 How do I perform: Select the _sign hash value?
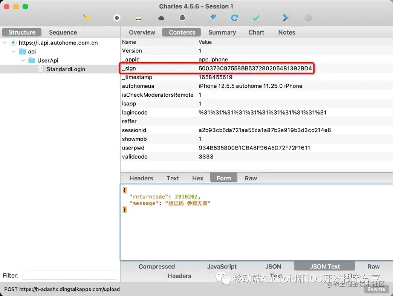click(x=255, y=68)
